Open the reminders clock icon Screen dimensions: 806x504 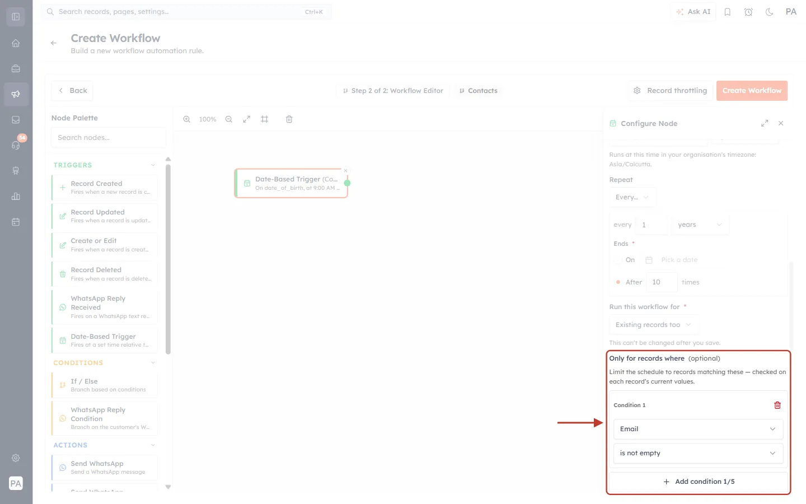tap(748, 12)
